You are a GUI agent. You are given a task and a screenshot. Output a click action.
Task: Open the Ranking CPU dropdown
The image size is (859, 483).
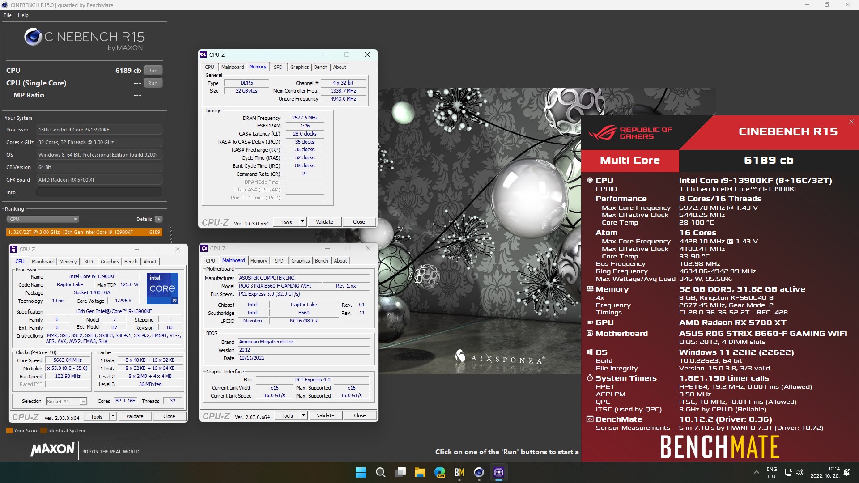click(x=43, y=219)
